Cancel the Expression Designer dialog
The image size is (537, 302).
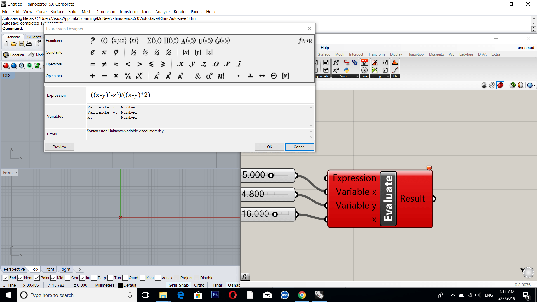(300, 147)
